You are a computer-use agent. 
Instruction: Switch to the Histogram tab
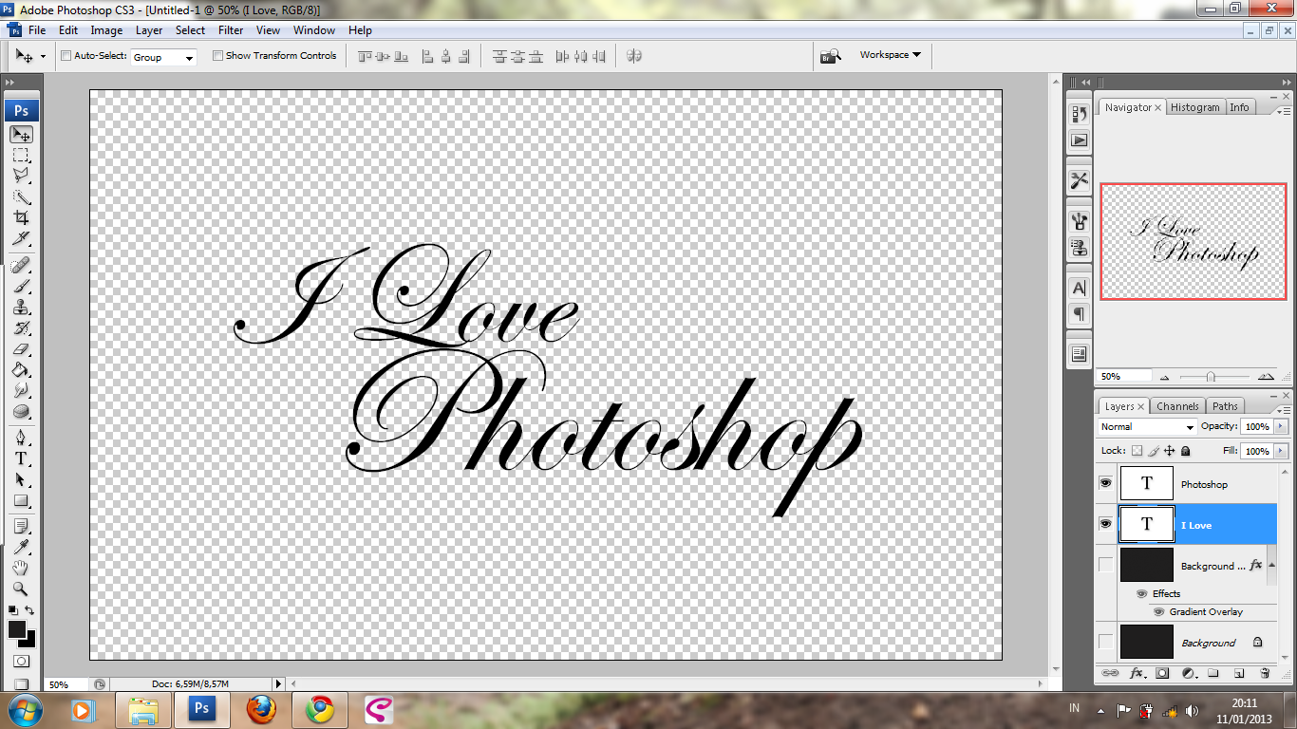coord(1194,107)
